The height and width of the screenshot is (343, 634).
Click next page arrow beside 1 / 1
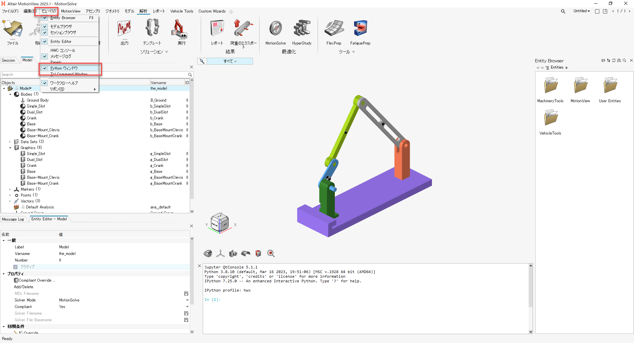[x=629, y=11]
